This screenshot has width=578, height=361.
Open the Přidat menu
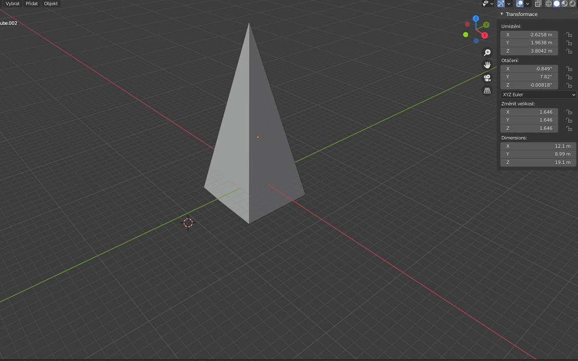pyautogui.click(x=32, y=4)
